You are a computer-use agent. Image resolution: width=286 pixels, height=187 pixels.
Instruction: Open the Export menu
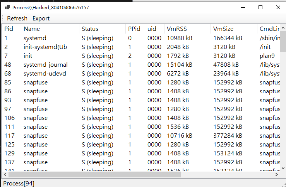tap(41, 18)
